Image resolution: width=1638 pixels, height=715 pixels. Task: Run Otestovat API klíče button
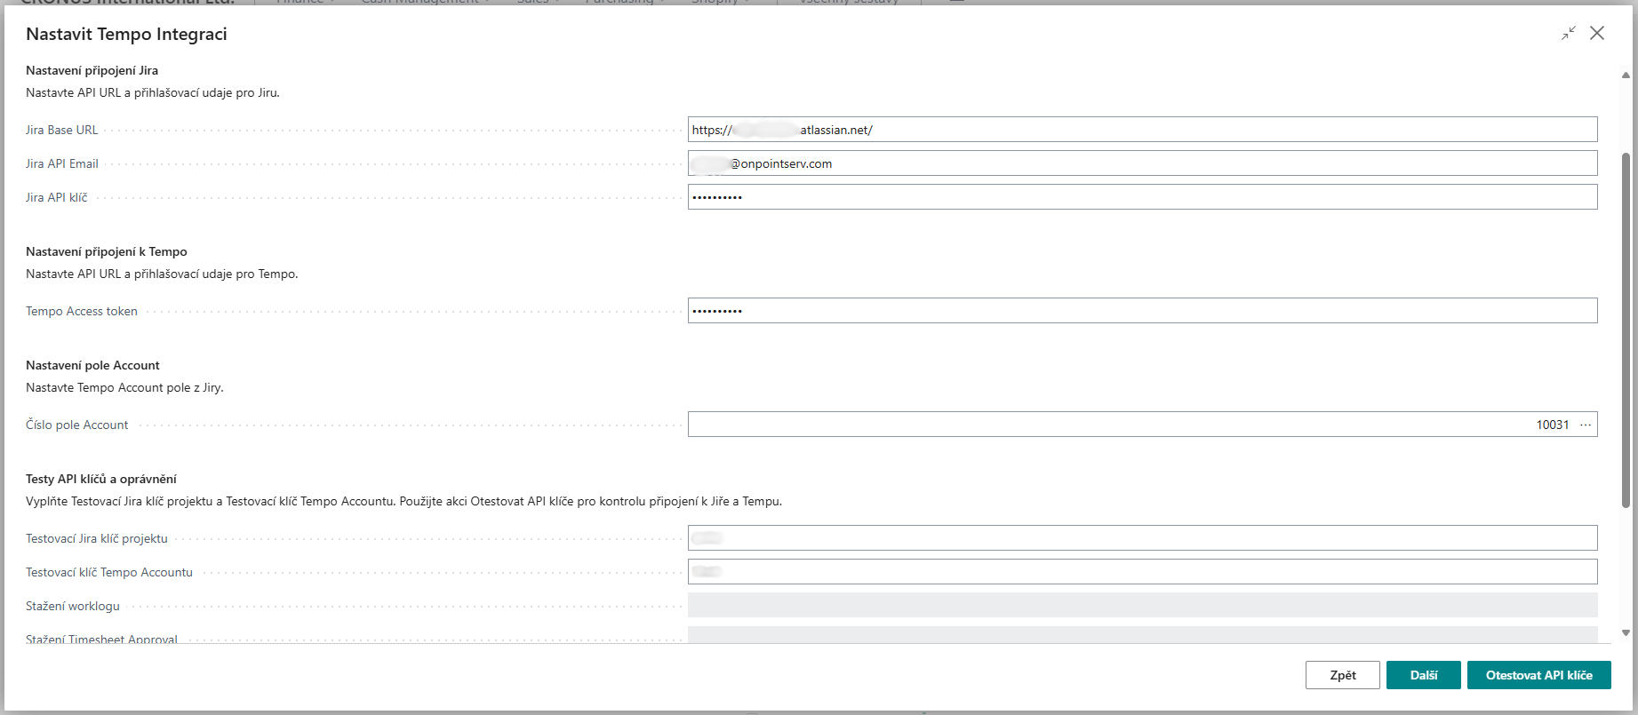(1538, 675)
